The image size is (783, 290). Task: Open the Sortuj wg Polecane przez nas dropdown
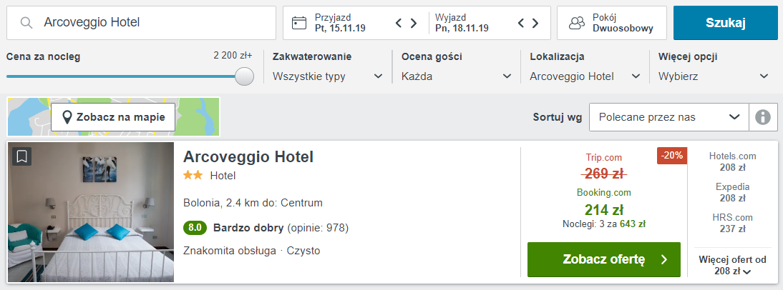pos(669,117)
